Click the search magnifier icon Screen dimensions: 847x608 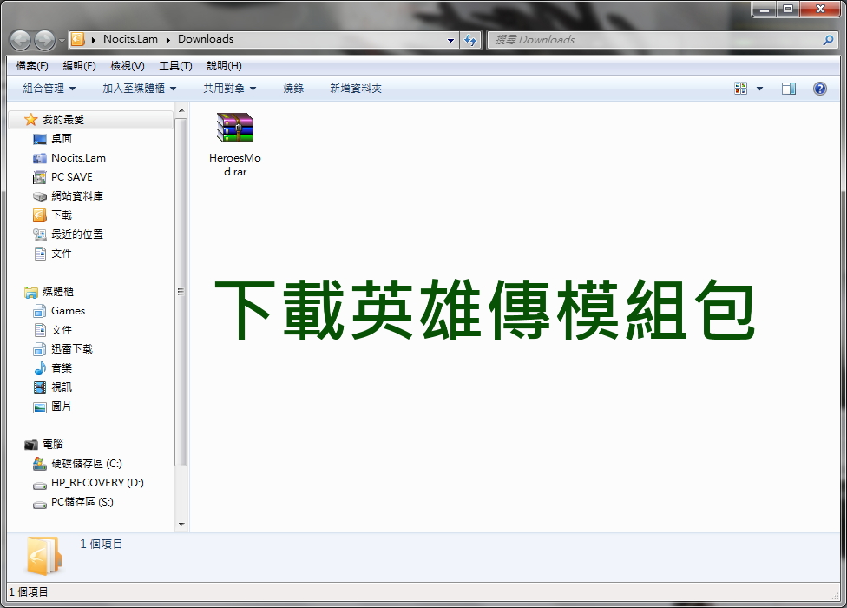828,40
